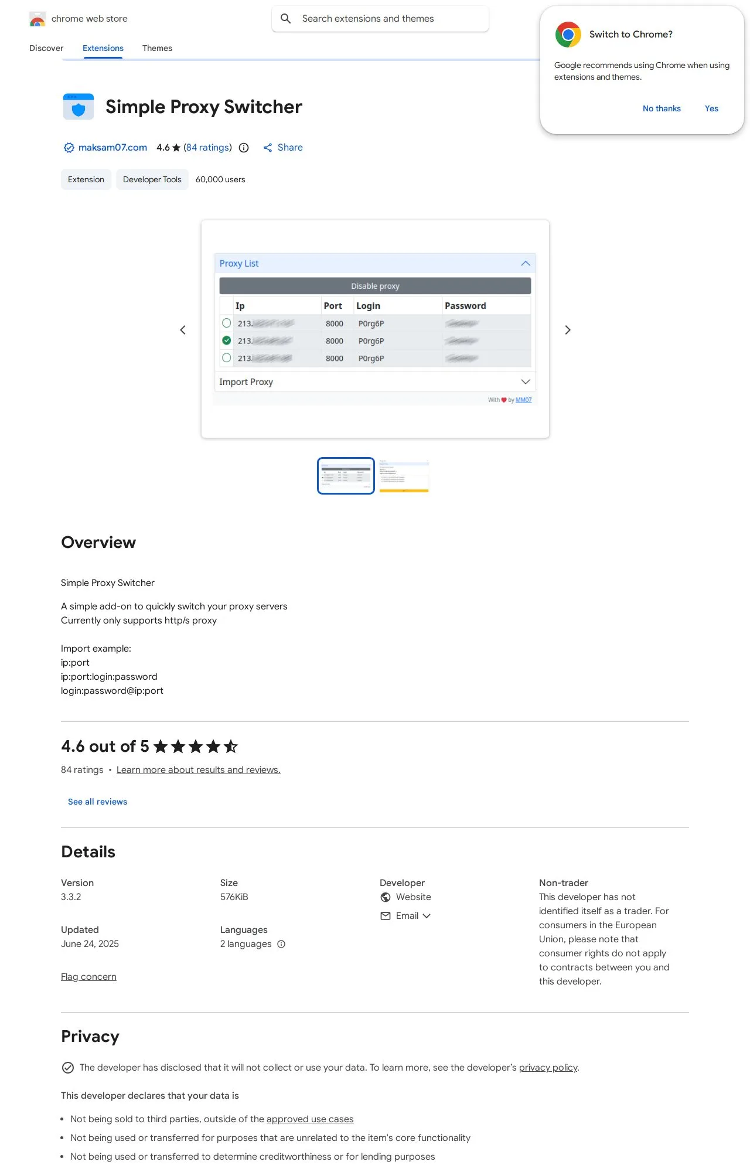Click the Share icon
This screenshot has height=1172, width=750.
click(x=268, y=148)
